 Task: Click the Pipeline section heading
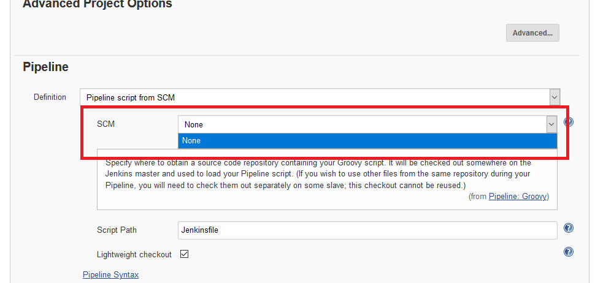click(45, 67)
